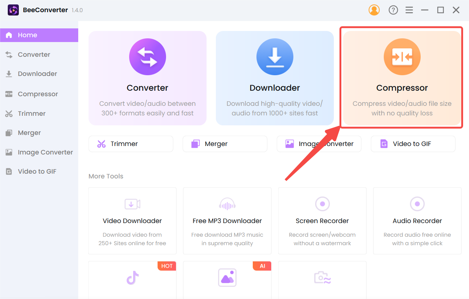This screenshot has height=299, width=469.
Task: Open the Image Converter tool button
Action: (x=319, y=144)
